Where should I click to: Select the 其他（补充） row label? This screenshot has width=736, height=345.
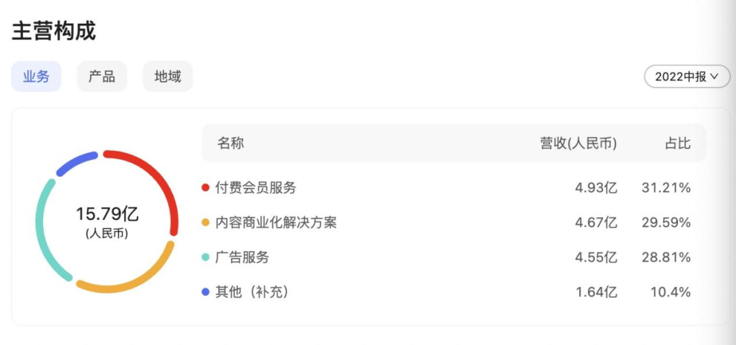tap(252, 292)
